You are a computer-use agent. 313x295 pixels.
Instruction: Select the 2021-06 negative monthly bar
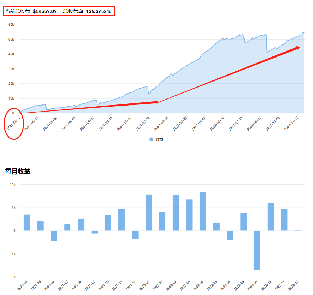(54, 236)
